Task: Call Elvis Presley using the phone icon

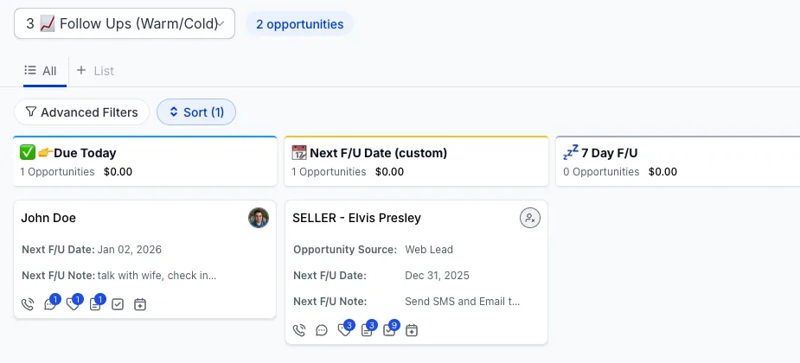Action: pos(299,330)
